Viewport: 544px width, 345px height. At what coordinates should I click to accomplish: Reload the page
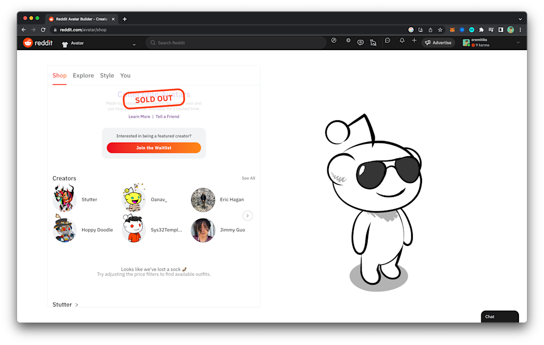click(x=43, y=30)
